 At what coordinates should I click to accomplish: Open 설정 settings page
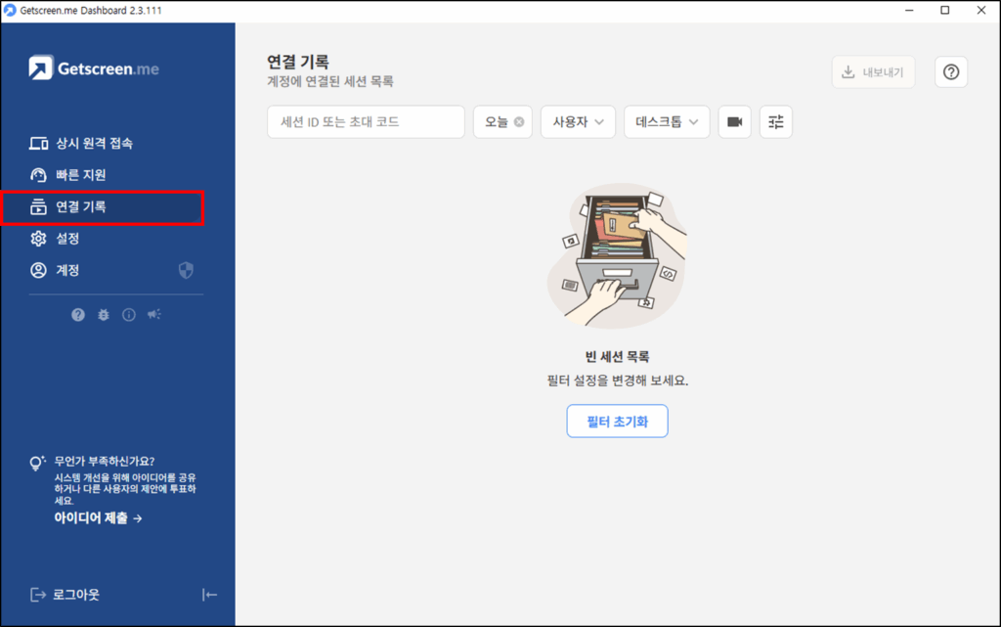coord(55,239)
